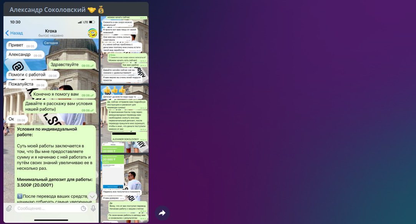Click the message 'Конечно я помогу вам'
The image size is (416, 224).
[x=63, y=94]
